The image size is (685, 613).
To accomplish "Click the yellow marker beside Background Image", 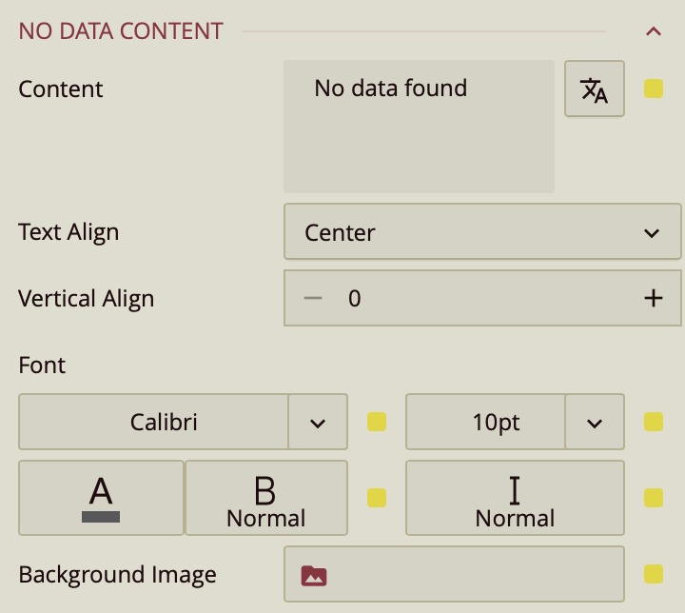I will [654, 573].
